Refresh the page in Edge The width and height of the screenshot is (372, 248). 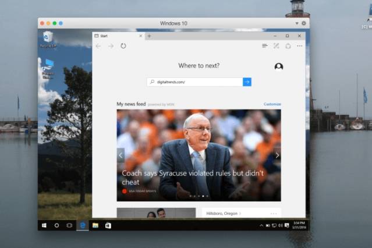(123, 46)
